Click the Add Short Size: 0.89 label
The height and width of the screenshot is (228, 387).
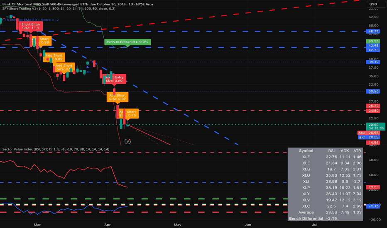click(54, 57)
